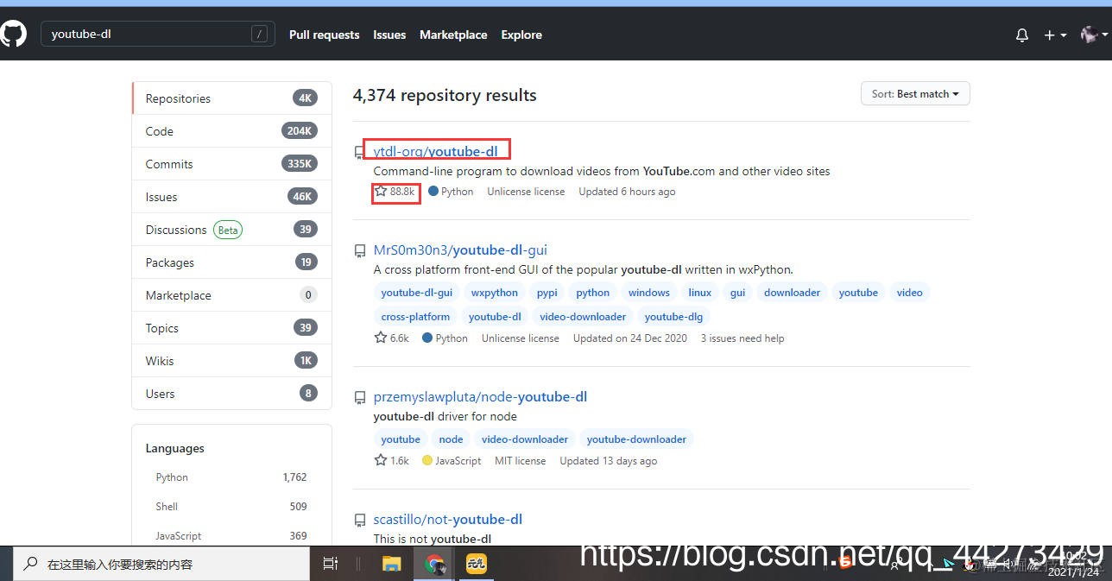Click the 1.6k stars link
The height and width of the screenshot is (581, 1112).
point(392,461)
